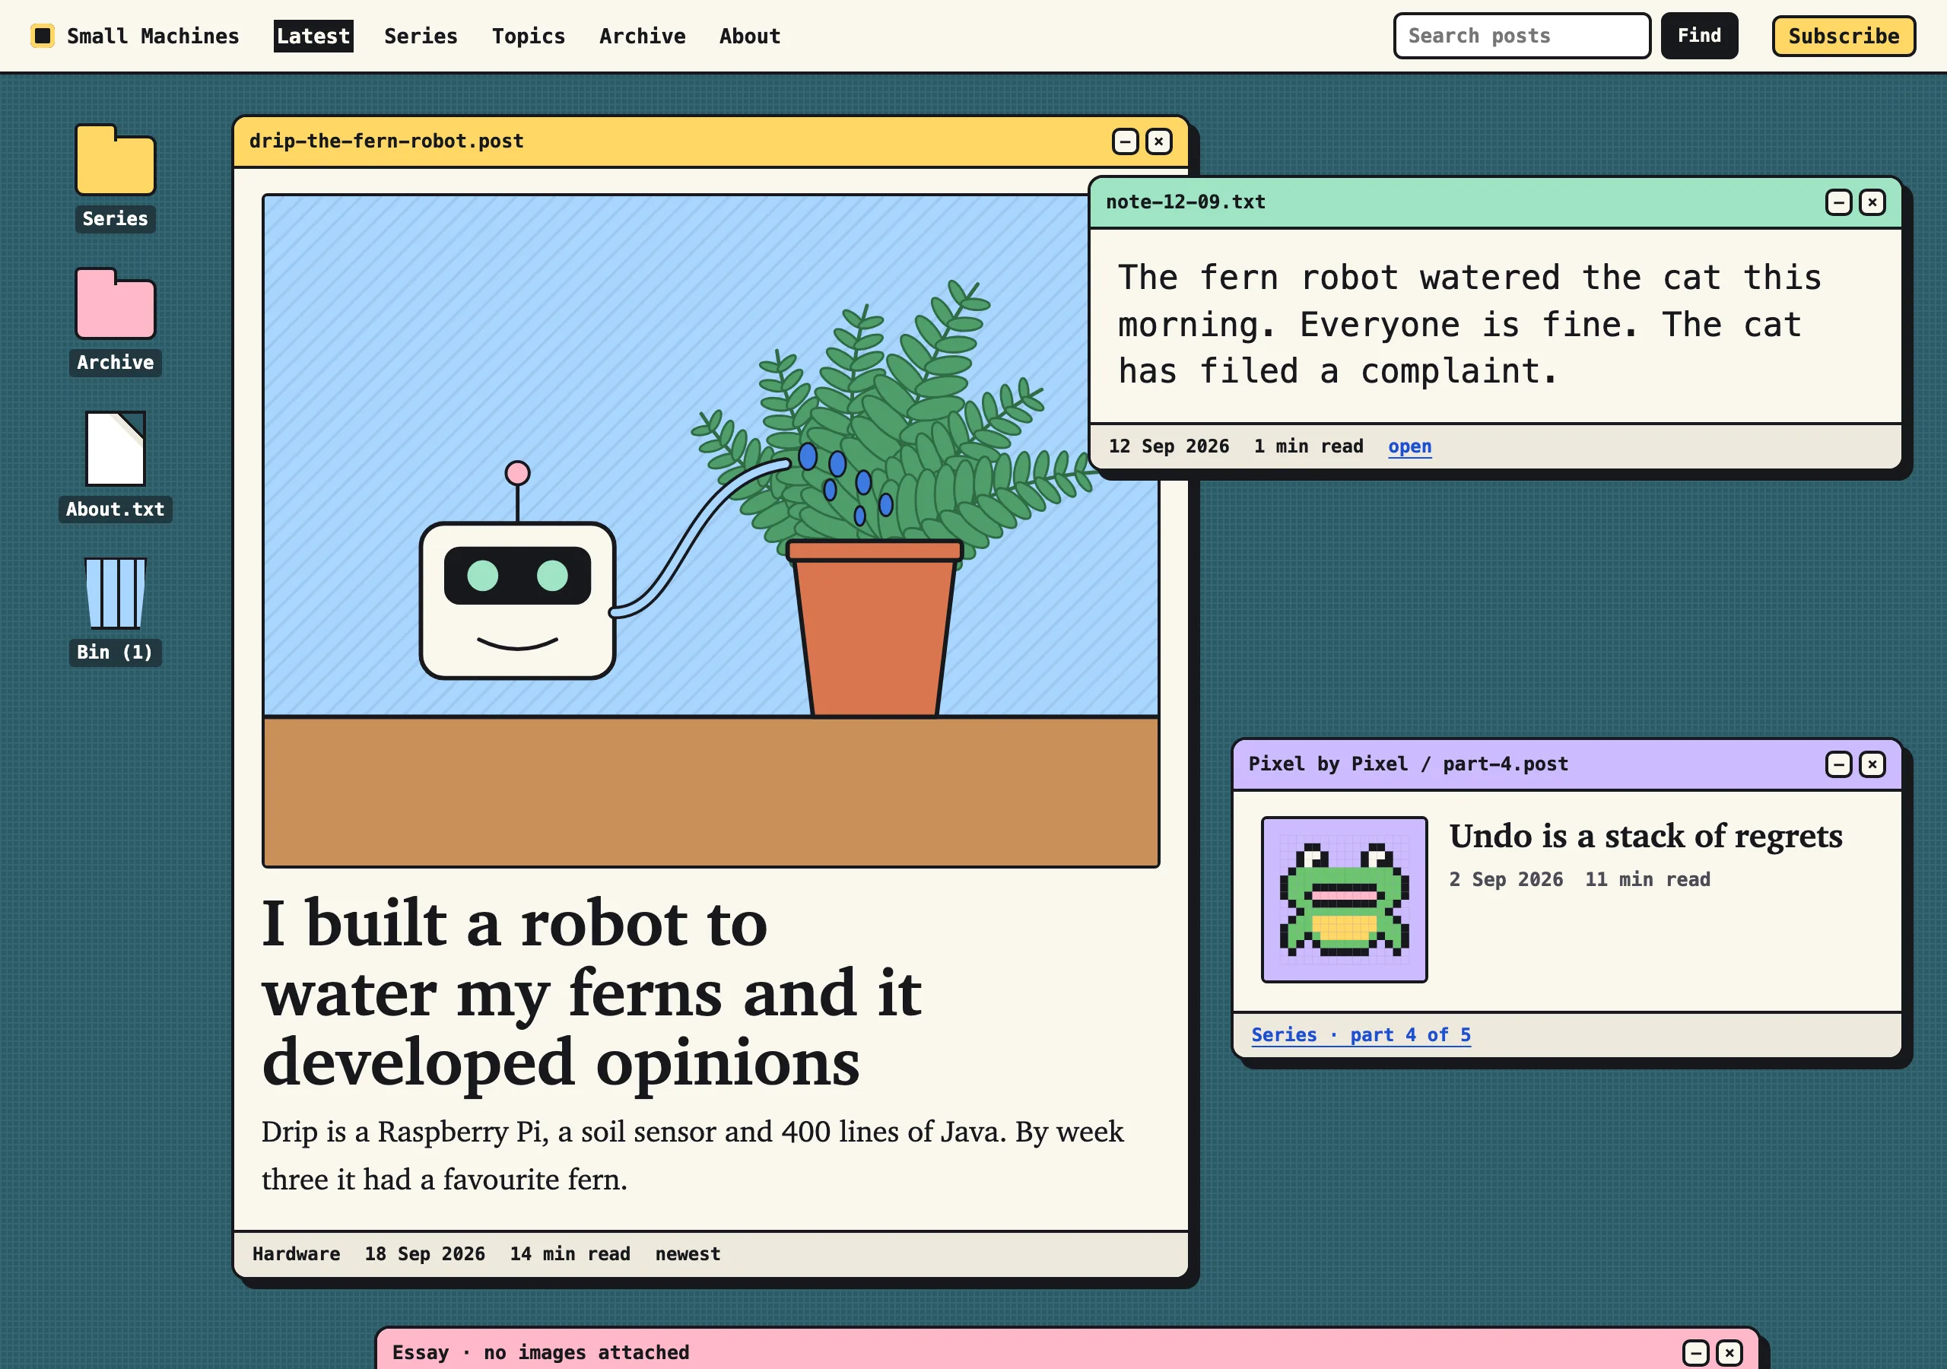Select the Latest nav tab

pyautogui.click(x=313, y=36)
